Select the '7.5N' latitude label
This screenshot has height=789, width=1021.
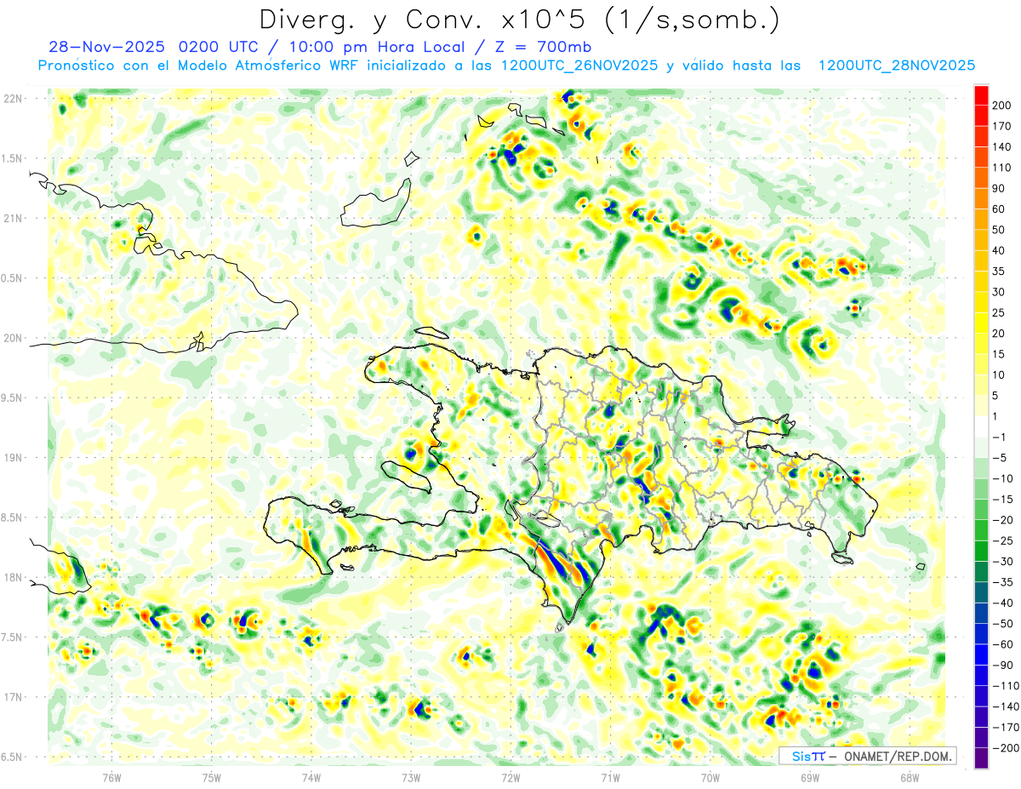point(13,637)
